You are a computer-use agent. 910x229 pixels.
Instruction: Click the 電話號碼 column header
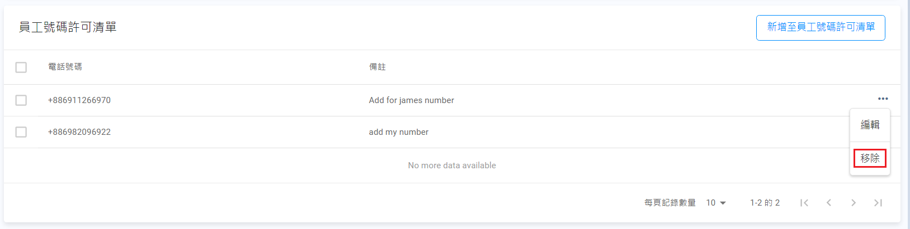65,67
